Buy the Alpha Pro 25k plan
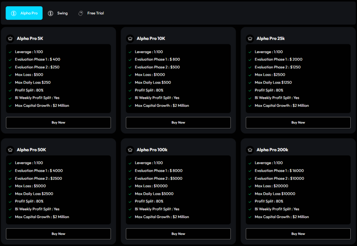This screenshot has height=246, width=357. pyautogui.click(x=298, y=122)
